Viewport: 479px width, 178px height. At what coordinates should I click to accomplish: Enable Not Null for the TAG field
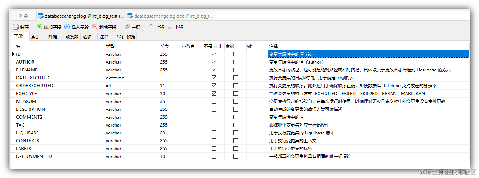point(214,125)
